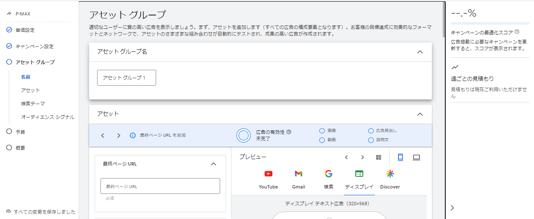Jump to the オーディエンス シグナル subsection
The height and width of the screenshot is (219, 534).
(x=48, y=117)
